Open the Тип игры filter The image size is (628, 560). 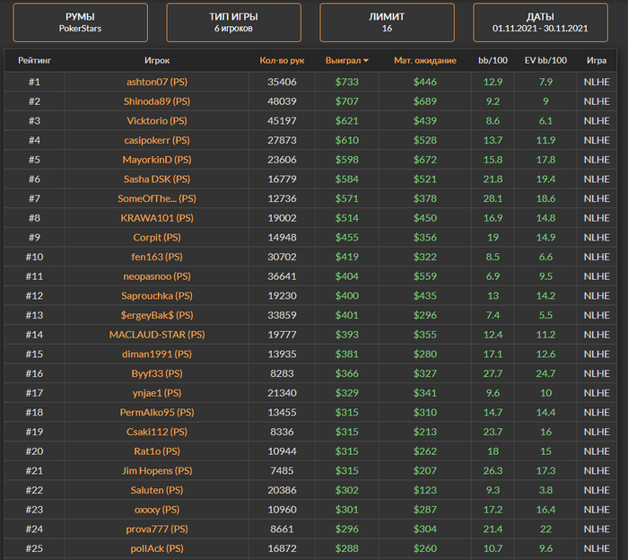234,22
